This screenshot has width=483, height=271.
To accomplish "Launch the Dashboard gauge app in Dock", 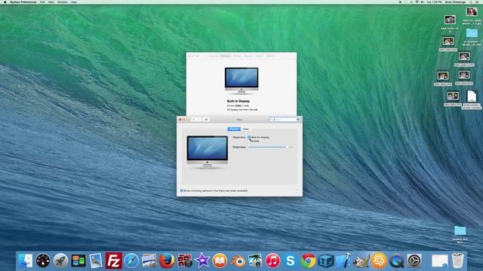I will click(43, 260).
